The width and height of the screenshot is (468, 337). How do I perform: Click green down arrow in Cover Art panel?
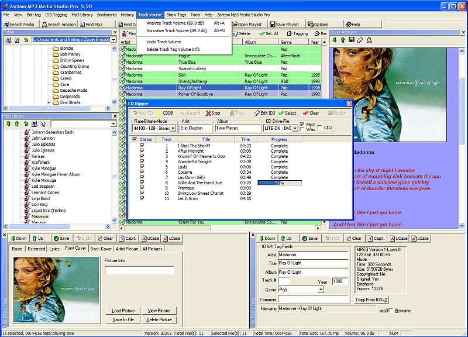coord(334,40)
